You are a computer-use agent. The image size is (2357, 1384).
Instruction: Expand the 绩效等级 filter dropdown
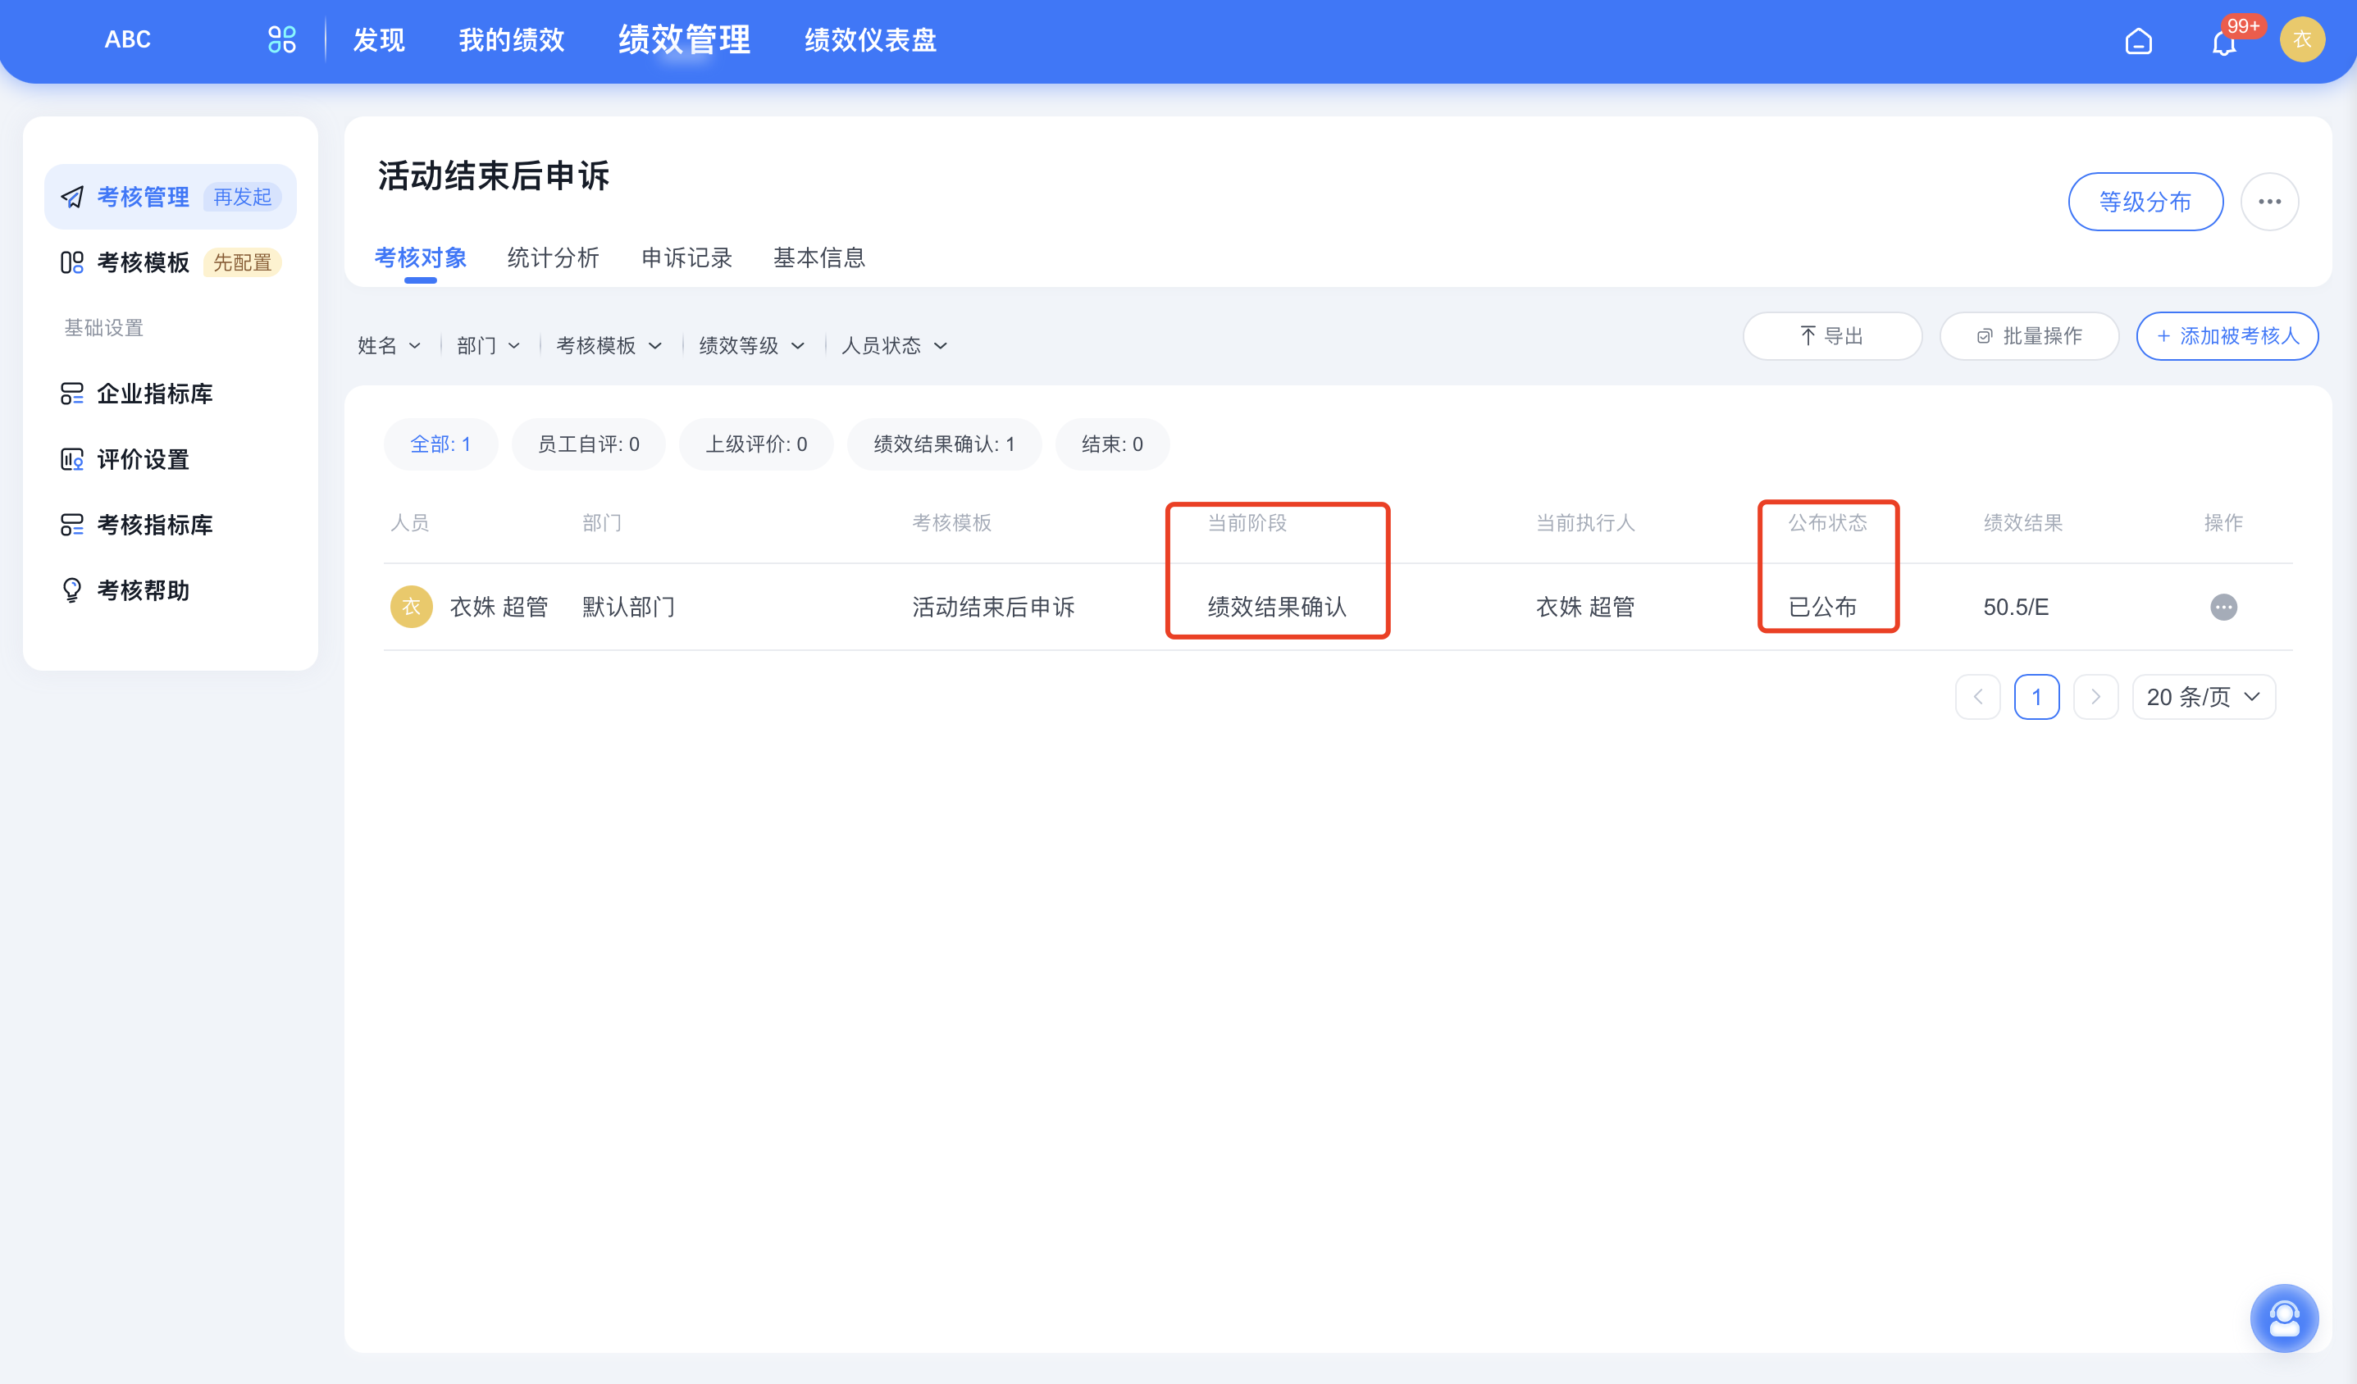[x=752, y=346]
